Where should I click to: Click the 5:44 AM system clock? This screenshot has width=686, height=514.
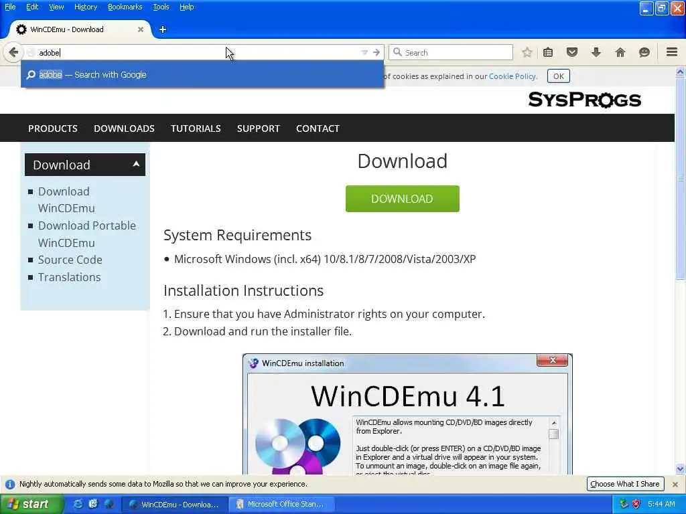[x=661, y=504]
